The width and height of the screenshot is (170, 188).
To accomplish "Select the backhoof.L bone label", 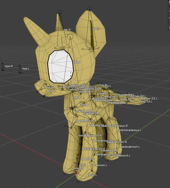I will click(x=122, y=155).
